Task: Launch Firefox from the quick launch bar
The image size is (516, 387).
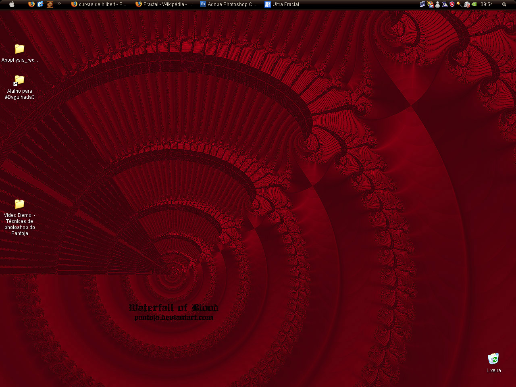Action: tap(31, 4)
